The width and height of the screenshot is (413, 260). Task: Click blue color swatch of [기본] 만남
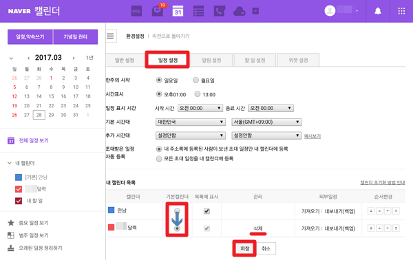pos(19,177)
